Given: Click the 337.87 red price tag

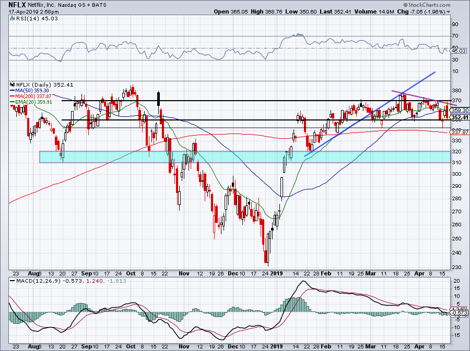Looking at the screenshot, I should pyautogui.click(x=460, y=132).
